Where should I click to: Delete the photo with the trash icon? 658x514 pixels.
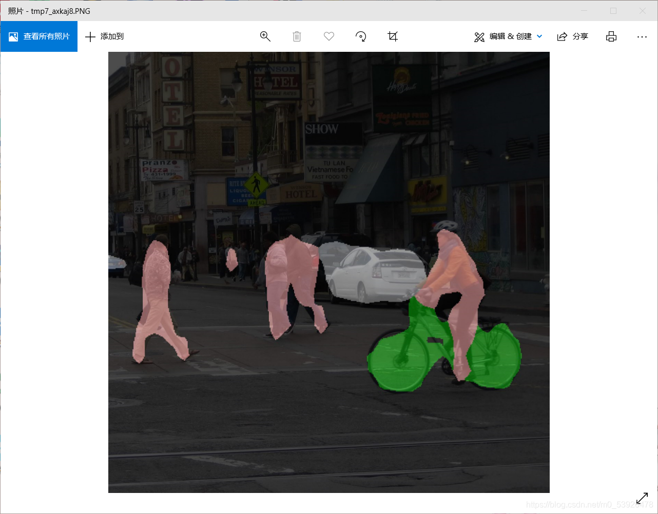click(297, 36)
